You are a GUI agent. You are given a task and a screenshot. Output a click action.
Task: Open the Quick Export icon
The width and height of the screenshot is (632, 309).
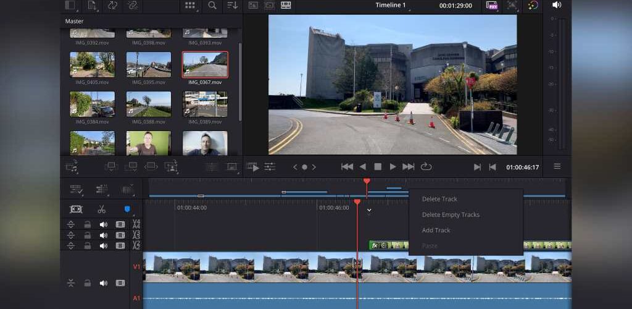coord(492,5)
